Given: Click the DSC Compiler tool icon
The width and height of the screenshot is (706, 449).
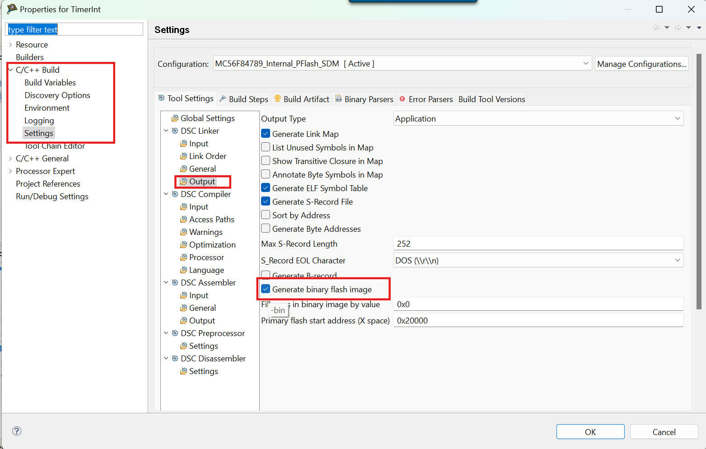Looking at the screenshot, I should [x=175, y=194].
